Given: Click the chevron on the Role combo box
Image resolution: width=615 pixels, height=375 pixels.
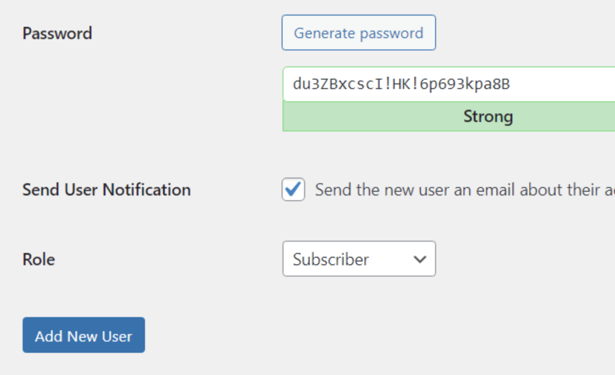Looking at the screenshot, I should tap(421, 259).
